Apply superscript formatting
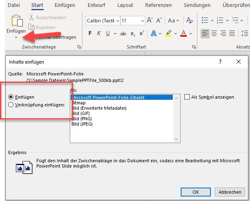This screenshot has width=250, height=201. click(x=142, y=33)
